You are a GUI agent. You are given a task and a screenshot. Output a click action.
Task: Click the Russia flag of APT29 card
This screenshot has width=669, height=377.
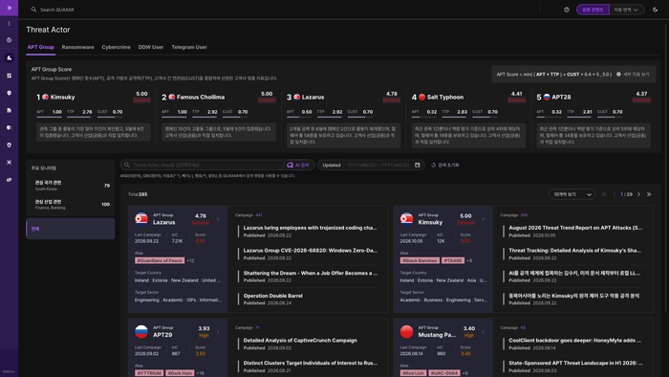(141, 331)
